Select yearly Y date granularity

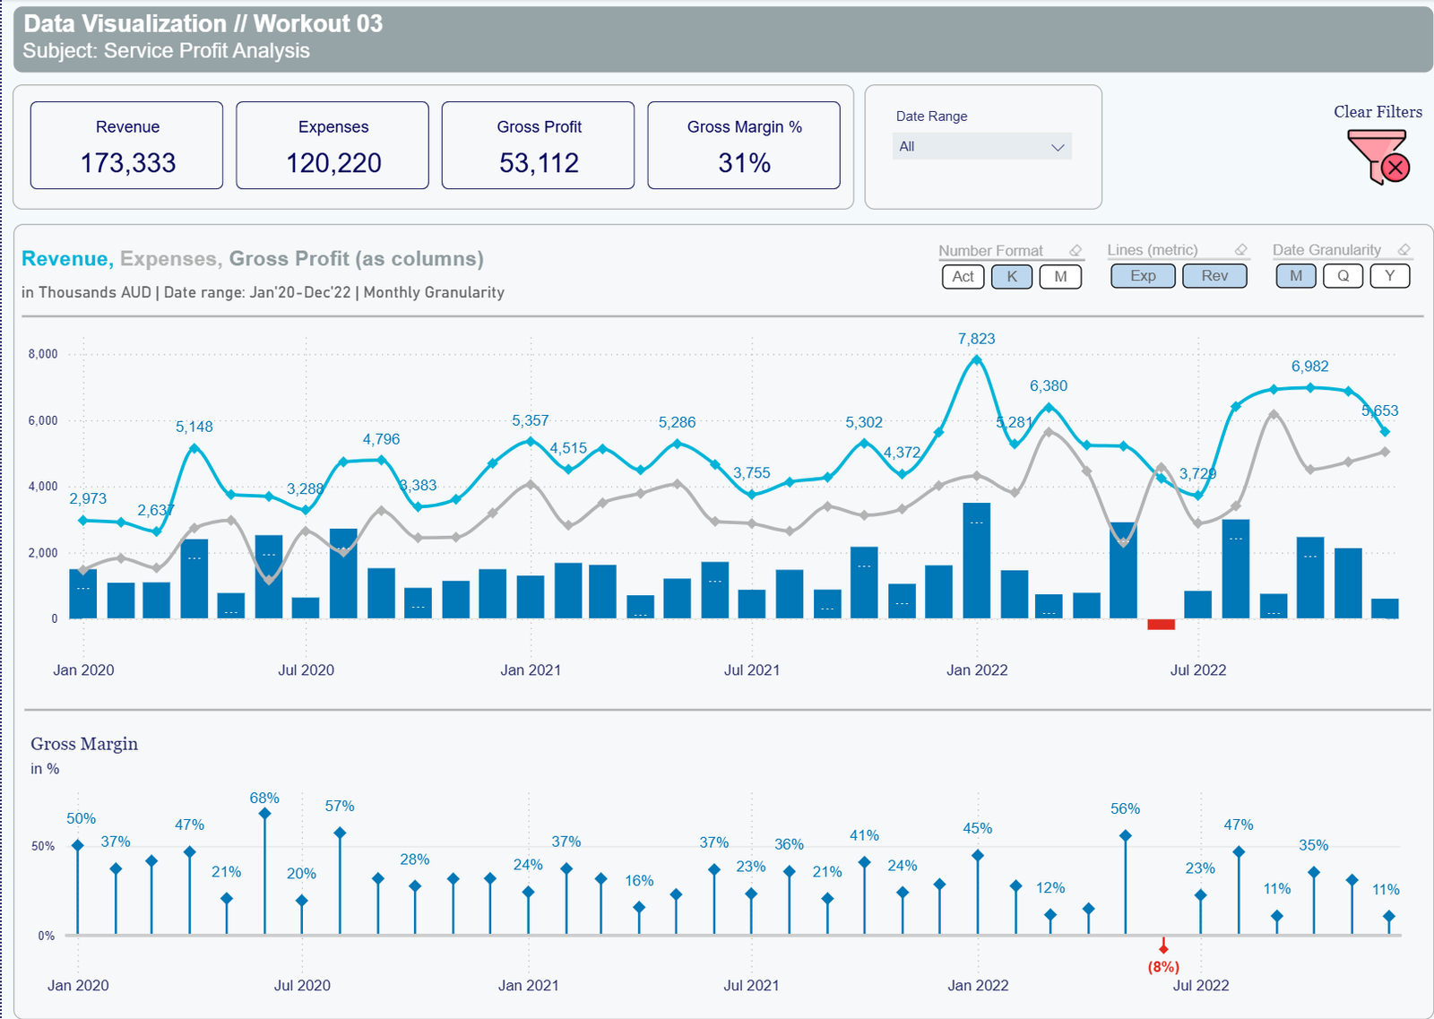(1390, 276)
